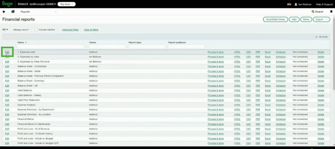Click the Name filter input field

pos(51,46)
